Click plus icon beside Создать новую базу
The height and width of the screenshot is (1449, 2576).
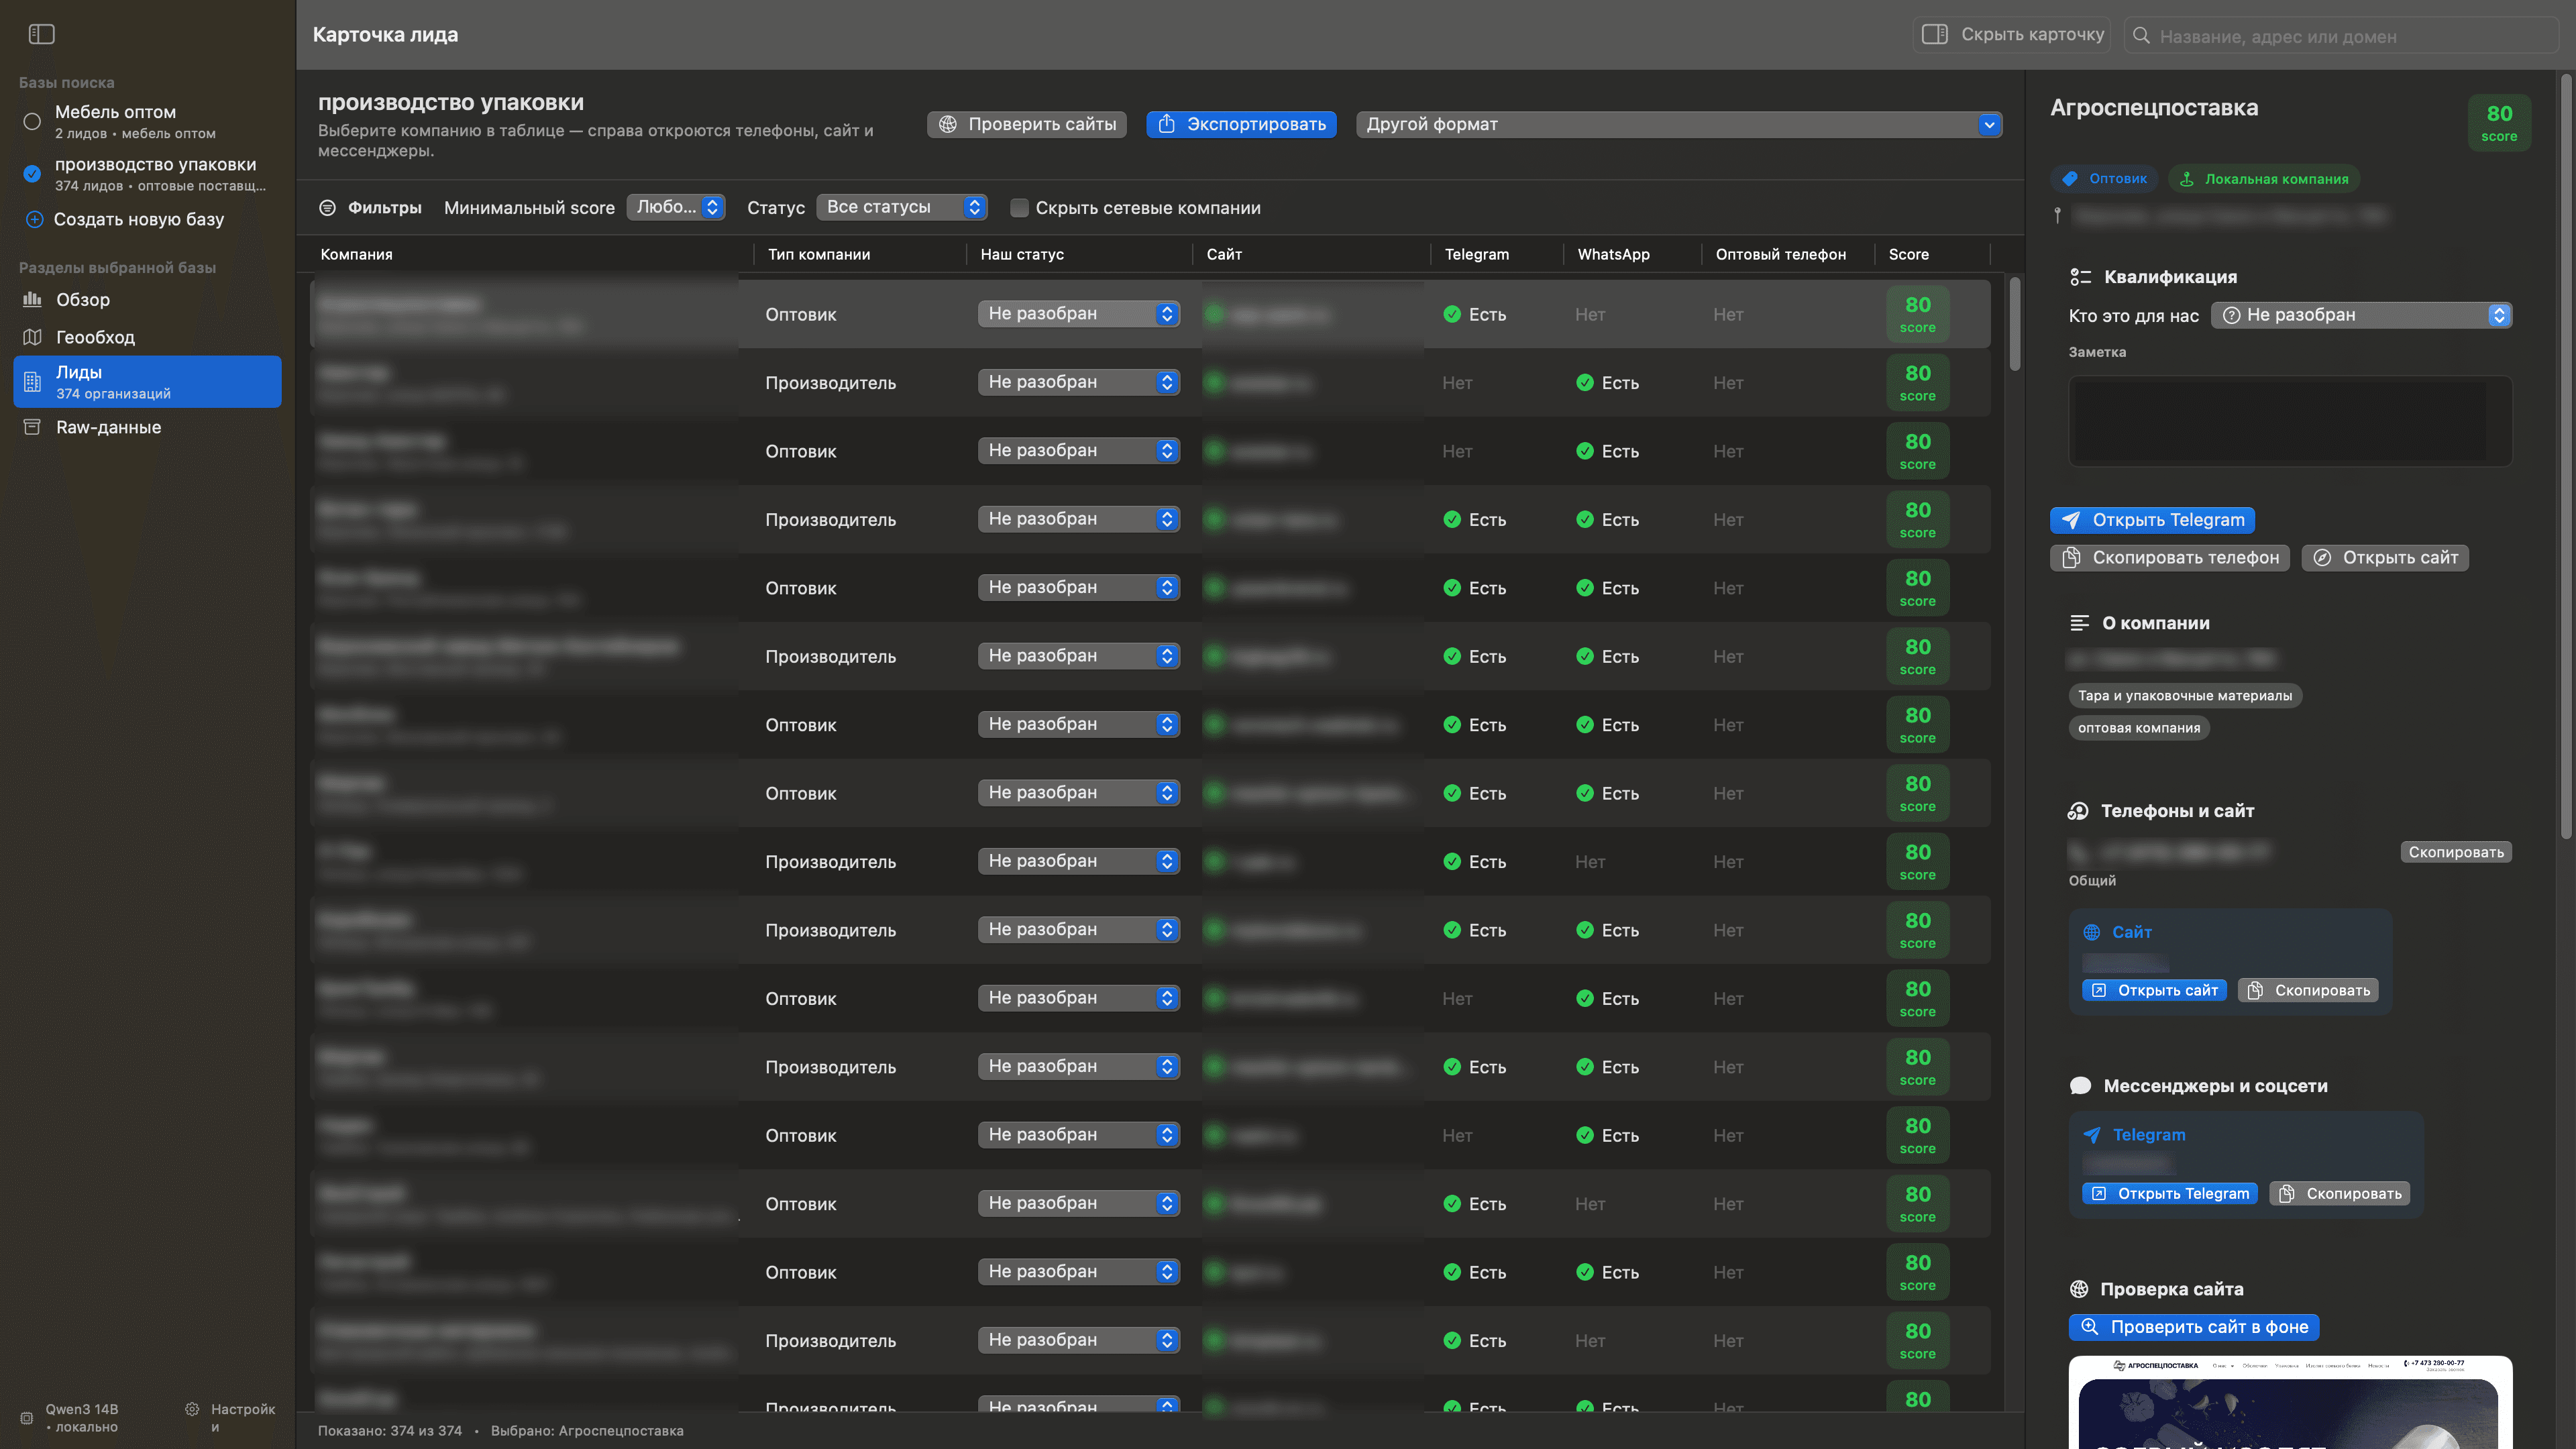pos(34,219)
